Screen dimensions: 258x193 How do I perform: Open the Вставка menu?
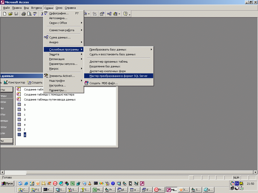click(36, 8)
